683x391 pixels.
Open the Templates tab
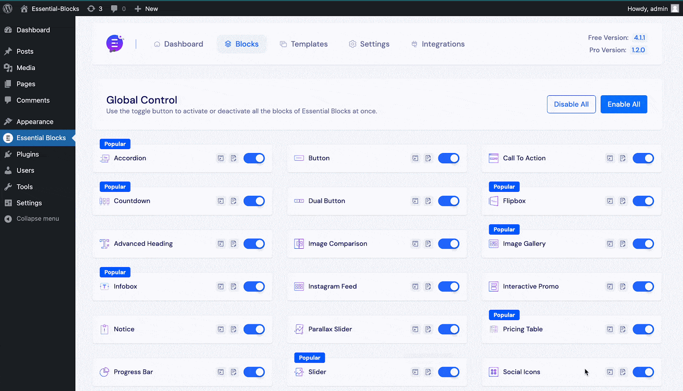304,44
